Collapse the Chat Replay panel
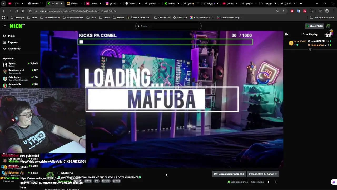Image resolution: width=337 pixels, height=190 pixels. click(286, 34)
